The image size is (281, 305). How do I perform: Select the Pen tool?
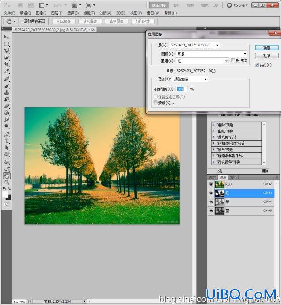click(x=7, y=134)
